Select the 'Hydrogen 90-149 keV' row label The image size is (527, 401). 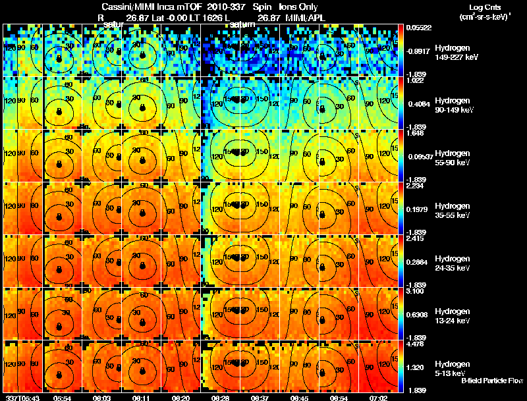[455, 105]
